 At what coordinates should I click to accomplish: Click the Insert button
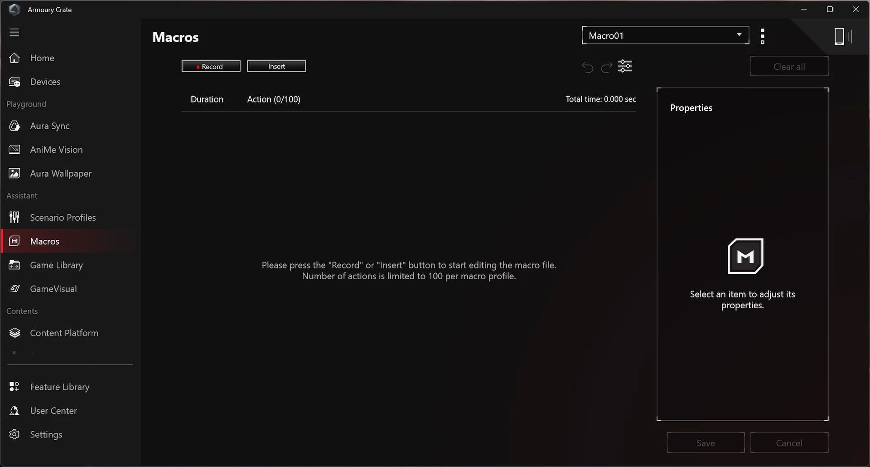coord(276,66)
